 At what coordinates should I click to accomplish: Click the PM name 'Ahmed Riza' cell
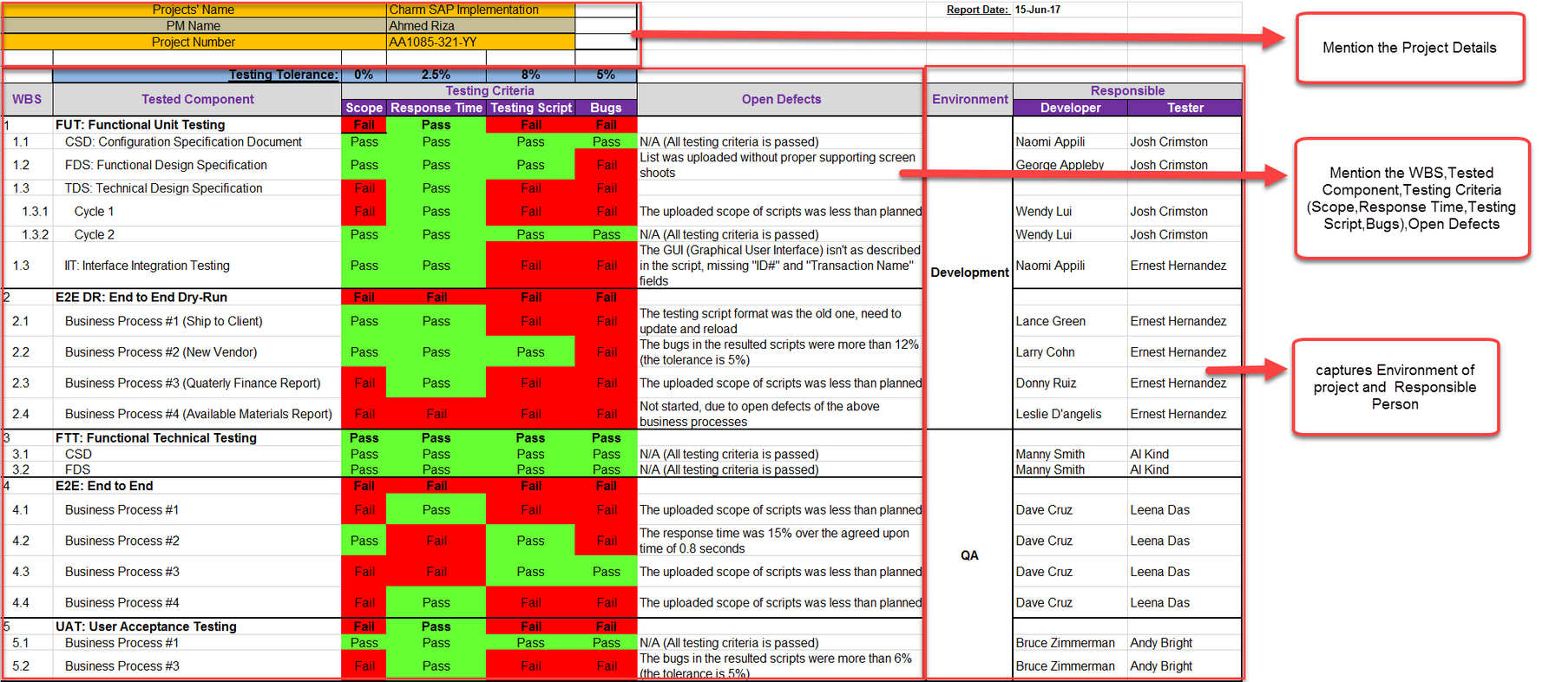[480, 26]
